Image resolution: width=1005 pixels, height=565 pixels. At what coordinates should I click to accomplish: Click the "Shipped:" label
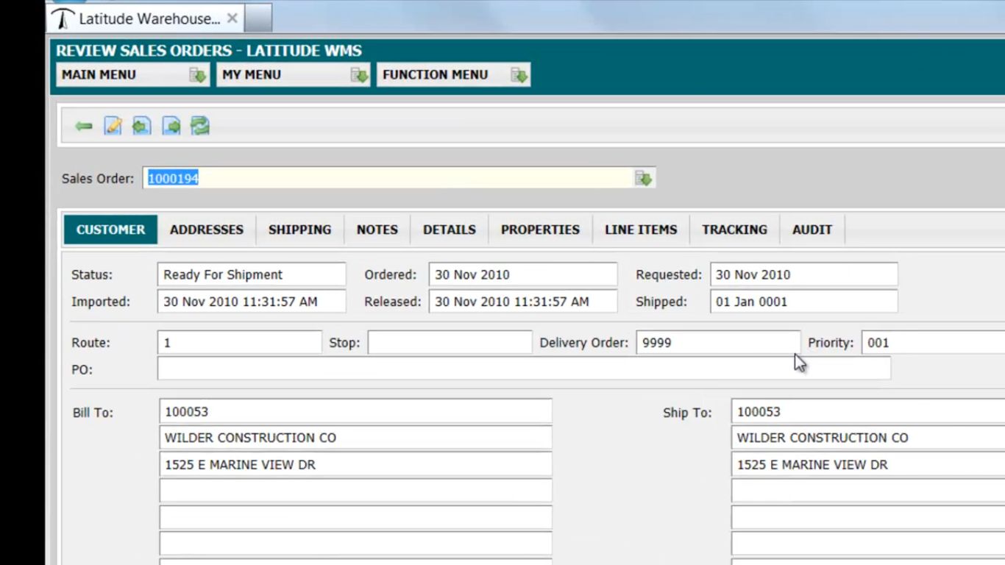coord(661,302)
